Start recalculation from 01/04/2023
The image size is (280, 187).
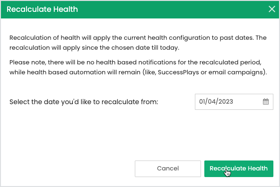pos(239,169)
